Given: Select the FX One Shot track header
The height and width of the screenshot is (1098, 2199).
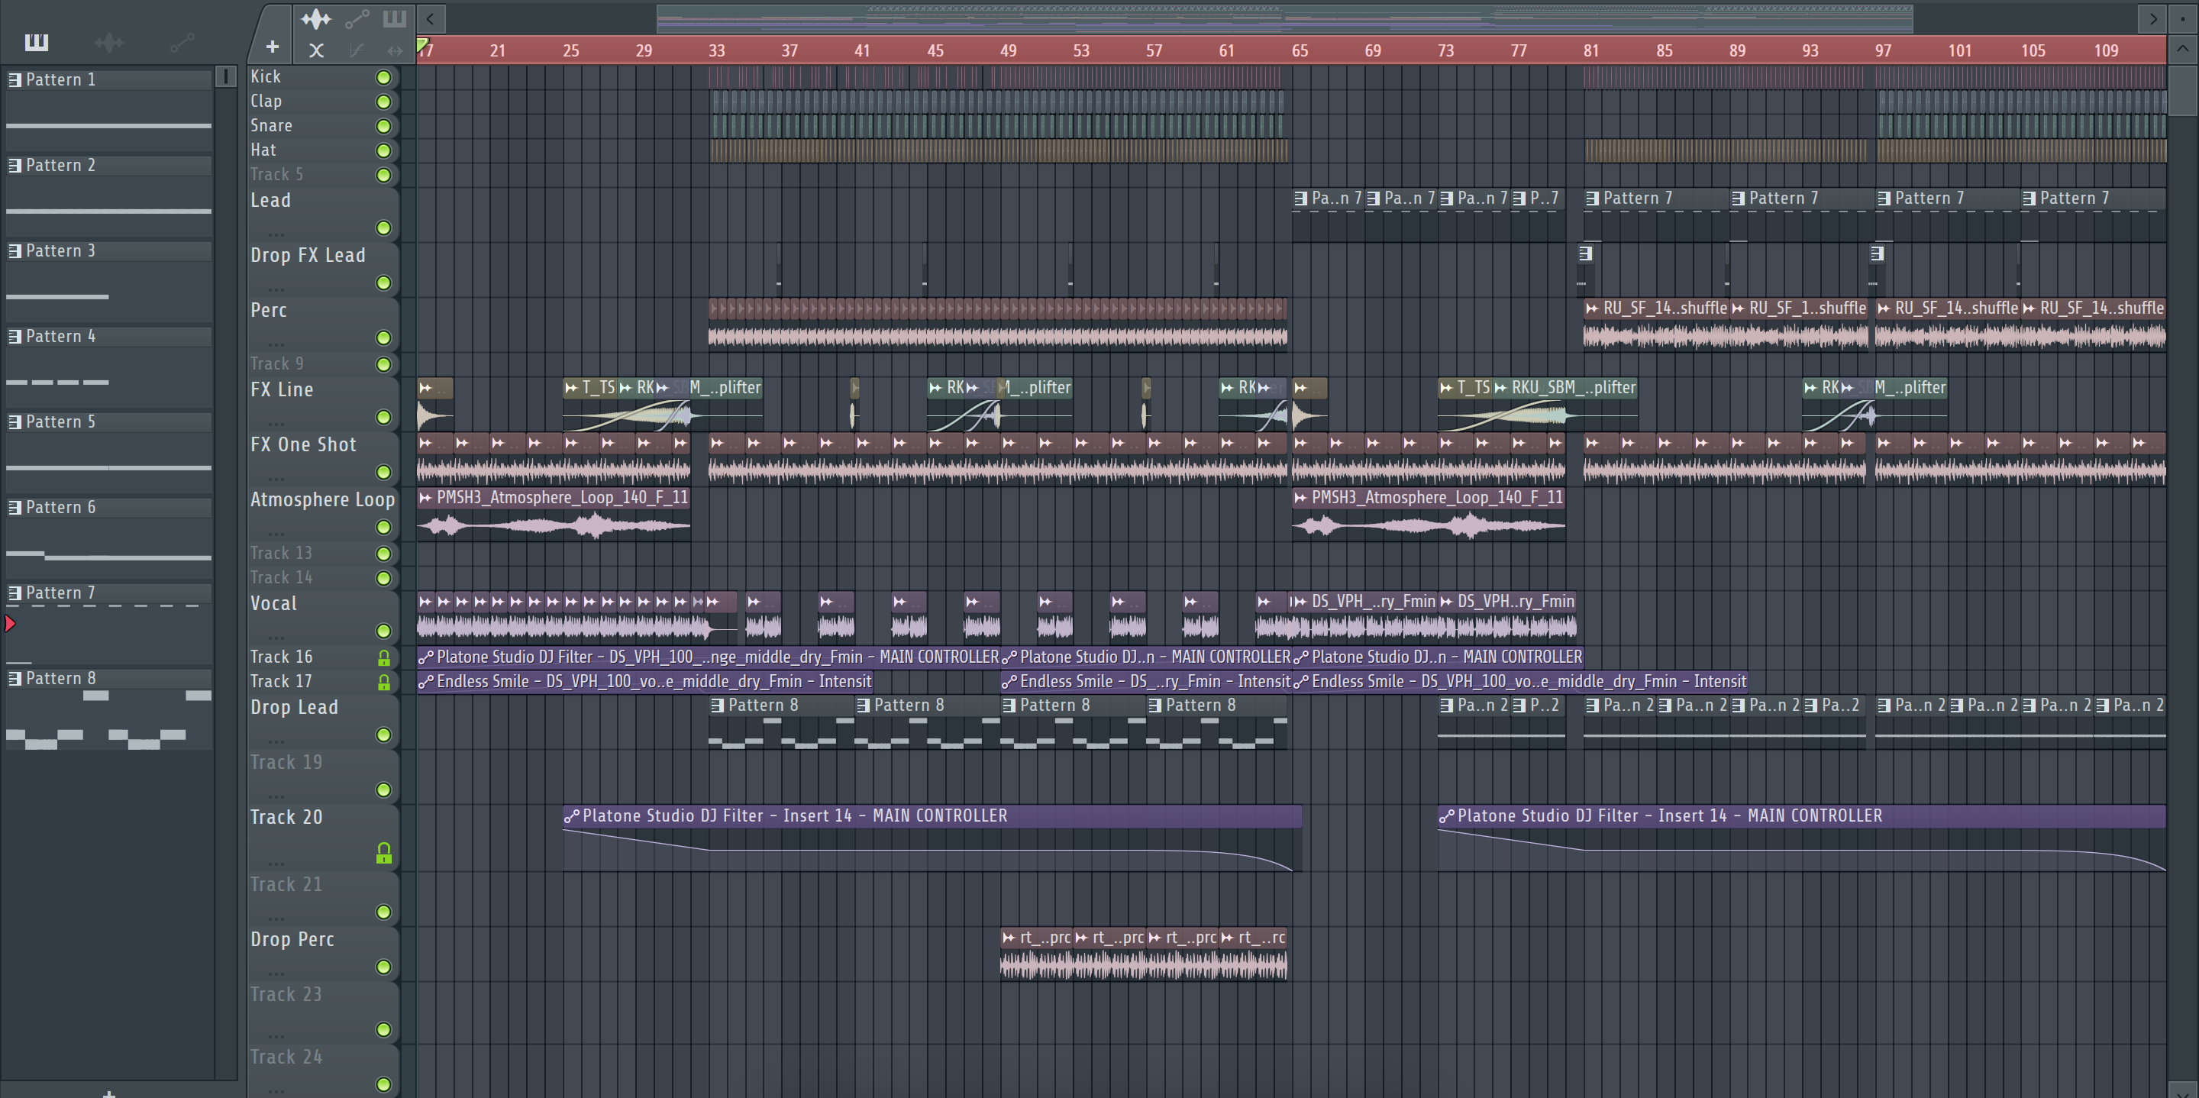Looking at the screenshot, I should coord(323,458).
